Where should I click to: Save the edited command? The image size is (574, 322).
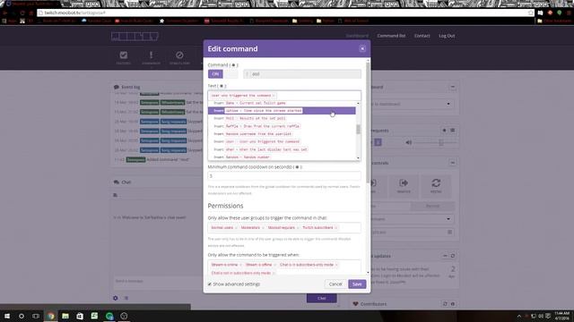click(x=357, y=284)
